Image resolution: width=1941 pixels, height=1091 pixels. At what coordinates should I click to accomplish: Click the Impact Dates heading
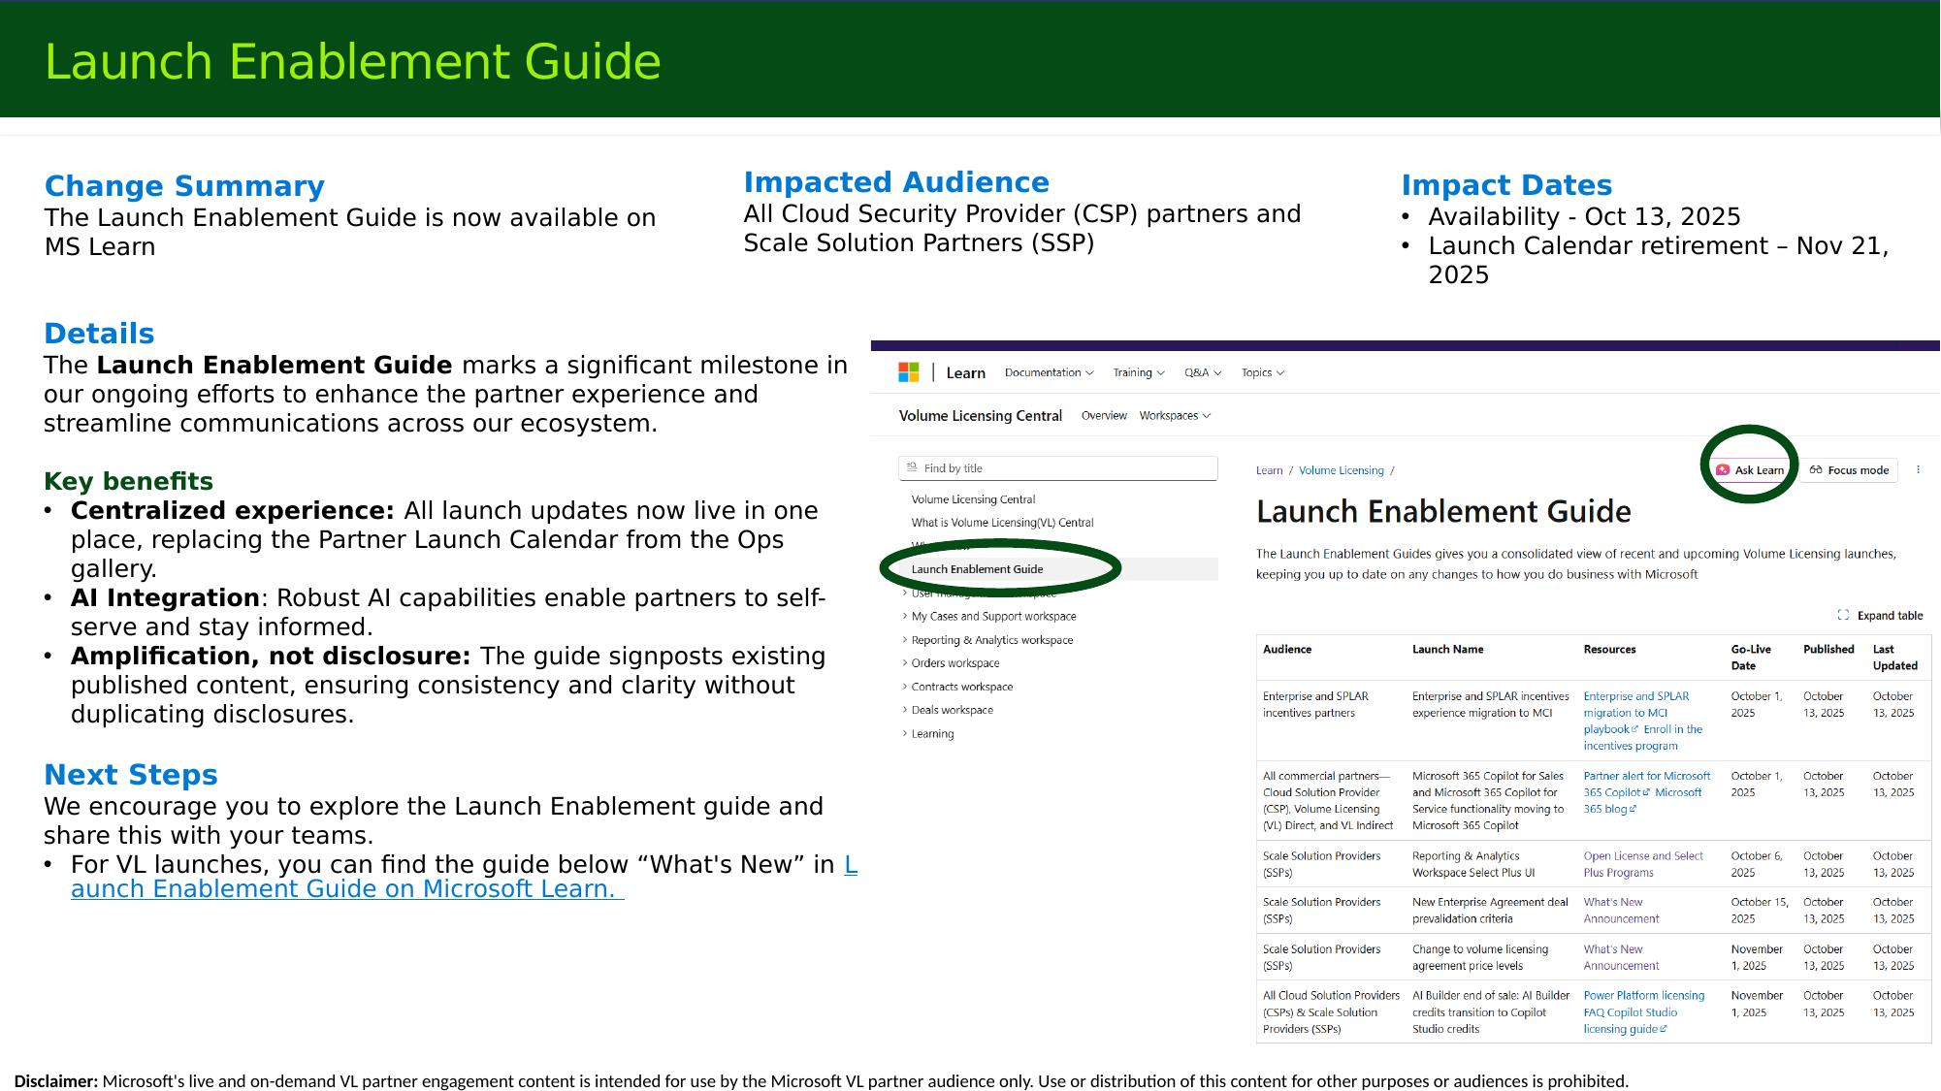coord(1506,185)
